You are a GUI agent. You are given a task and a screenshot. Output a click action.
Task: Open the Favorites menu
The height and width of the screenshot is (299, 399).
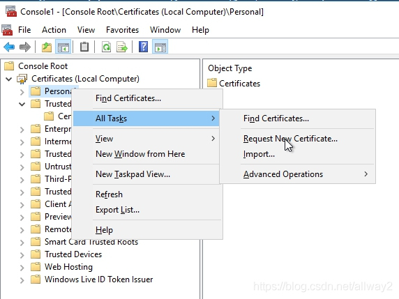pyautogui.click(x=122, y=30)
